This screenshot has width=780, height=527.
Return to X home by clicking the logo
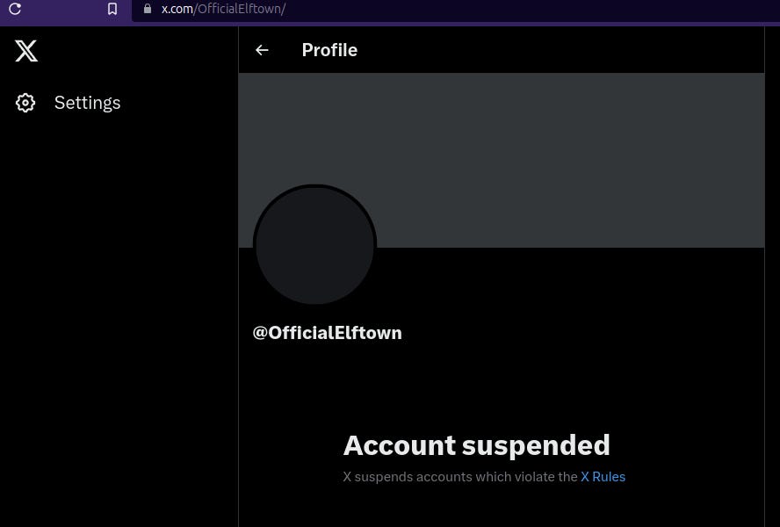point(26,51)
